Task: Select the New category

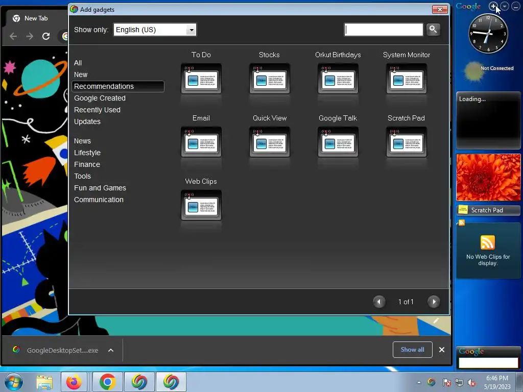Action: (81, 75)
